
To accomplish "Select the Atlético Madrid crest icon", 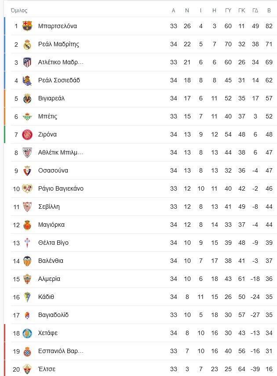I will [27, 62].
